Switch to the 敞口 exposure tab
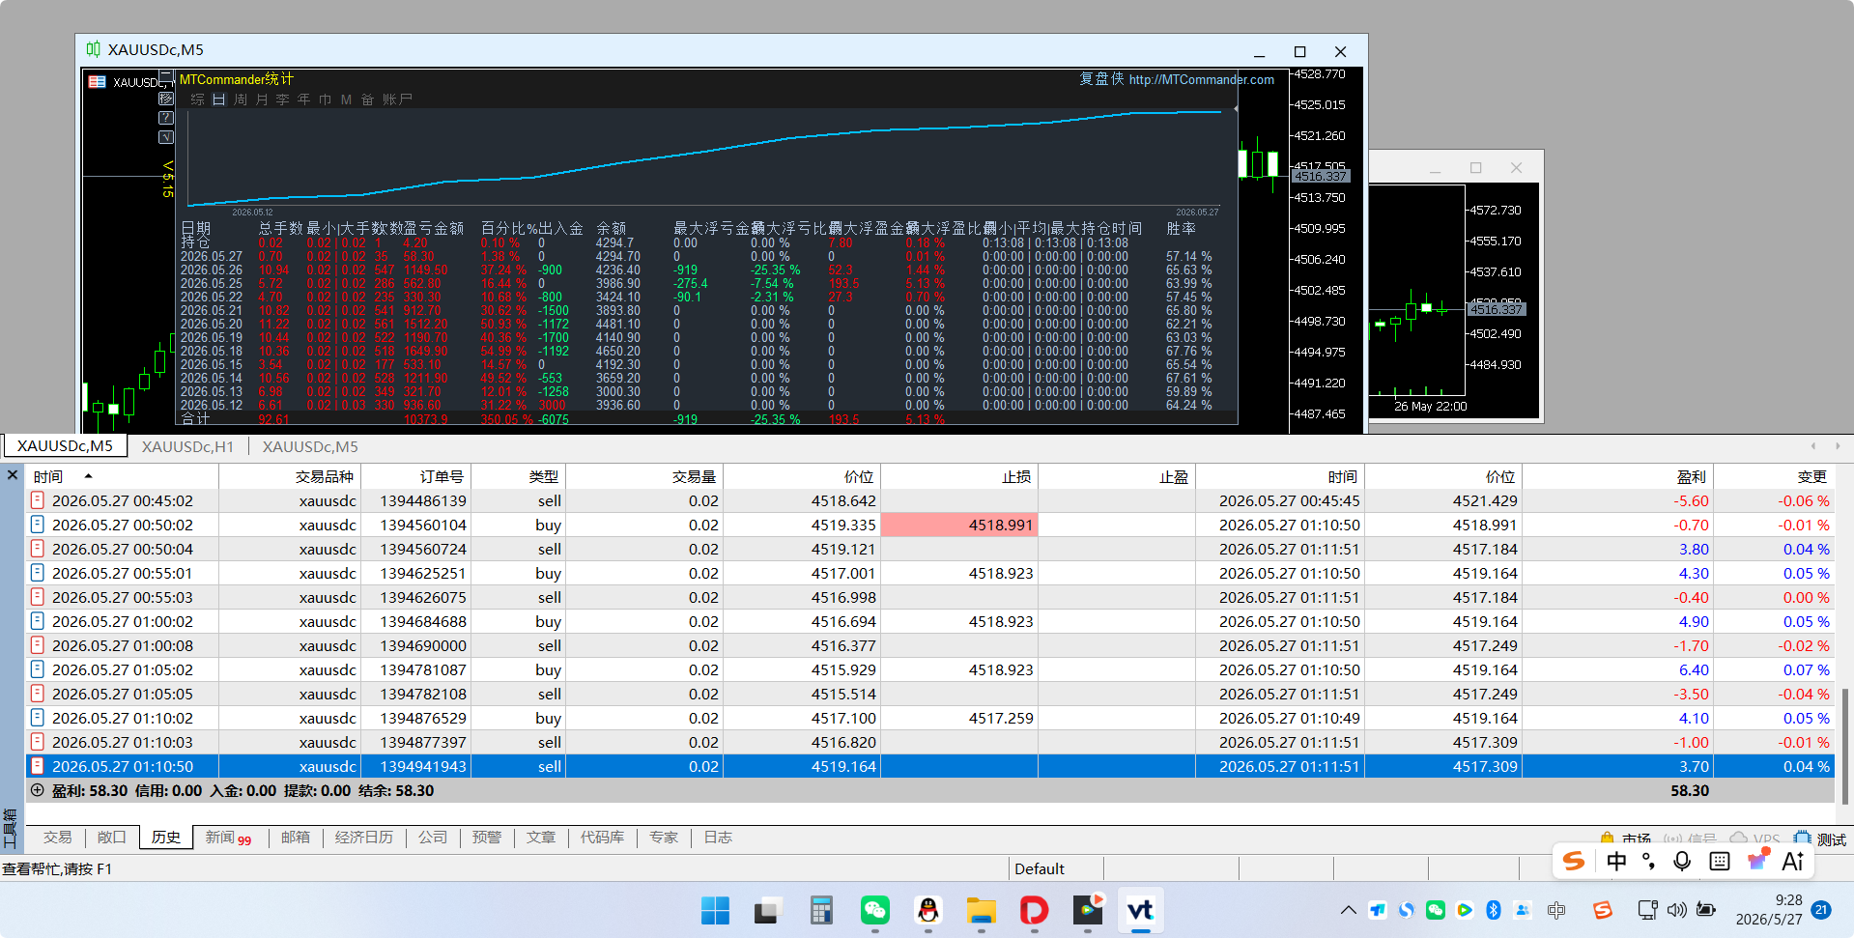The width and height of the screenshot is (1854, 938). pos(111,838)
